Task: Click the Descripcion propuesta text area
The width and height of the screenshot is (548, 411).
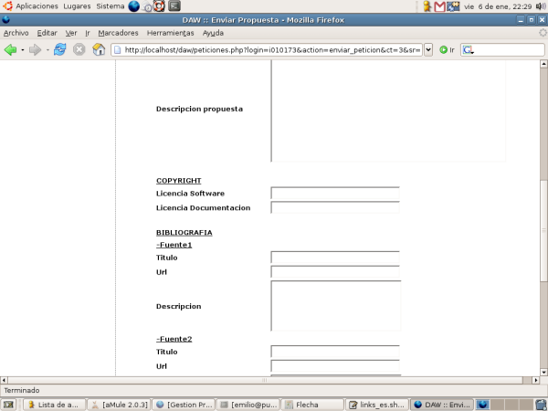Action: click(388, 111)
